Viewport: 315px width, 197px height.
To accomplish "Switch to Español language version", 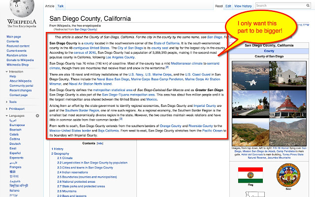I will point(15,153).
